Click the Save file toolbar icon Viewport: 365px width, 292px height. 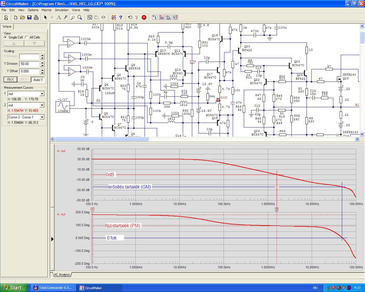tap(29, 17)
